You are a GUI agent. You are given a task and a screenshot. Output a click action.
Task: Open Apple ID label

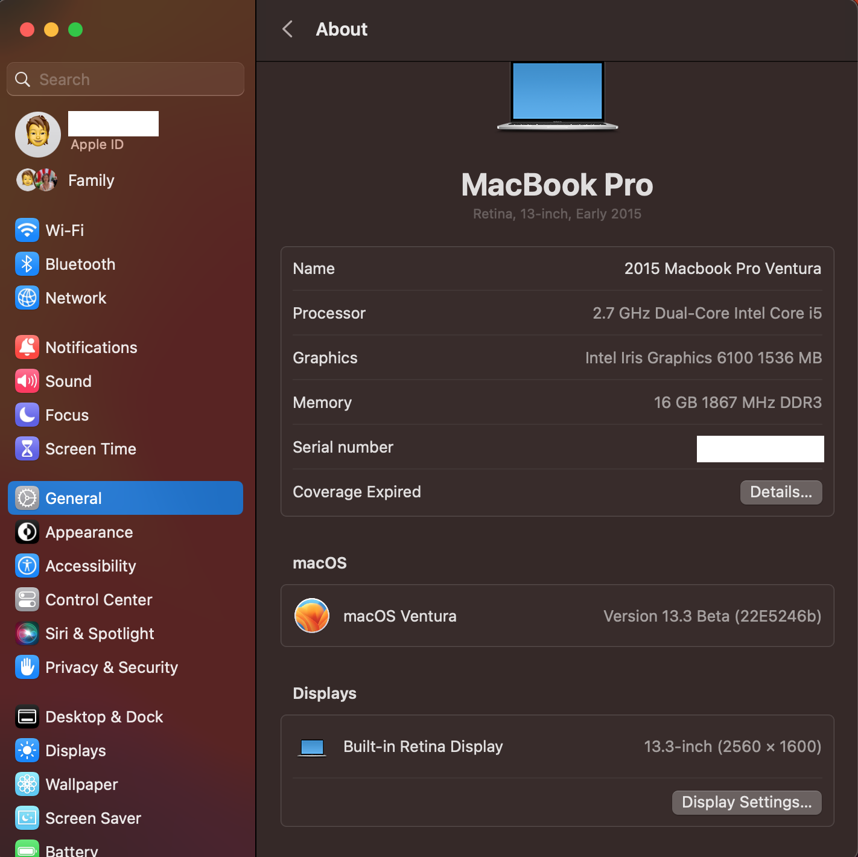pos(97,145)
